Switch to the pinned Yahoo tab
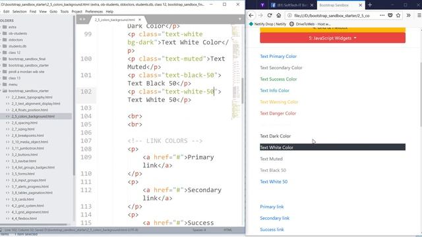The image size is (422, 237). [262, 5]
